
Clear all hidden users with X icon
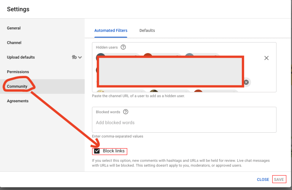(266, 58)
